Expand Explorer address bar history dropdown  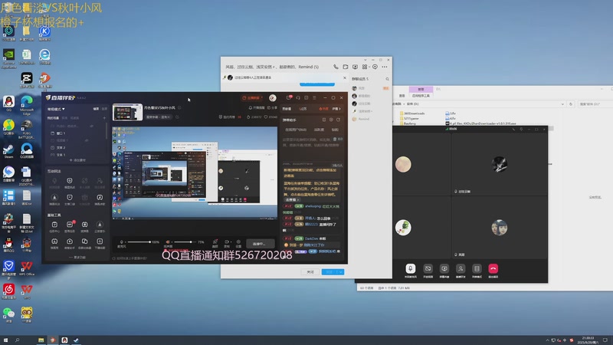tap(562, 104)
